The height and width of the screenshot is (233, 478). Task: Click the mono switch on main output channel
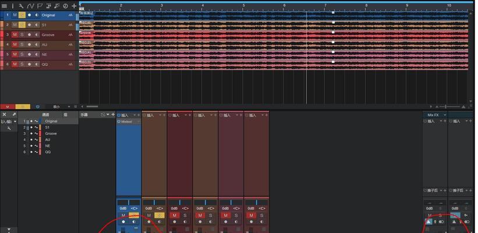[466, 222]
